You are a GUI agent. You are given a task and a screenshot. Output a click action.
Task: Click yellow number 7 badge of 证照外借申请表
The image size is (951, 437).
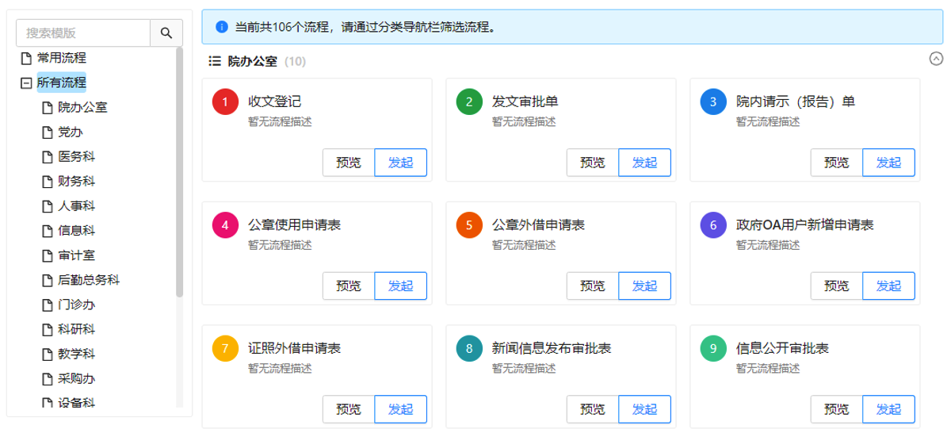225,348
